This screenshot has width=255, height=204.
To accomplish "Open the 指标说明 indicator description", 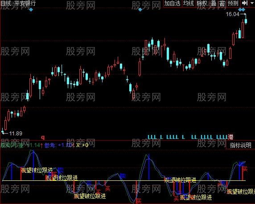I will (x=241, y=145).
